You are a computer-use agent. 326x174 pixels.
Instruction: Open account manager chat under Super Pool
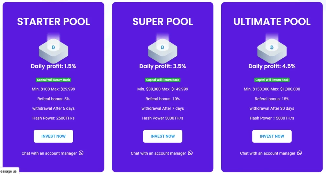coord(159,153)
